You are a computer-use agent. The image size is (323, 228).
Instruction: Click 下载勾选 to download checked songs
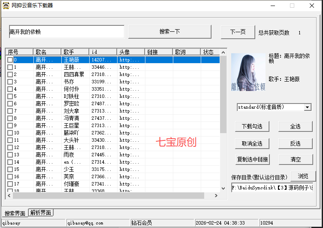click(252, 126)
